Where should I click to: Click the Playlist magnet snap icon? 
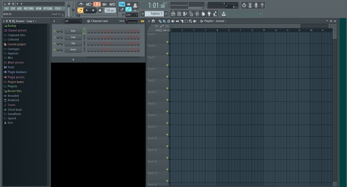(153, 21)
